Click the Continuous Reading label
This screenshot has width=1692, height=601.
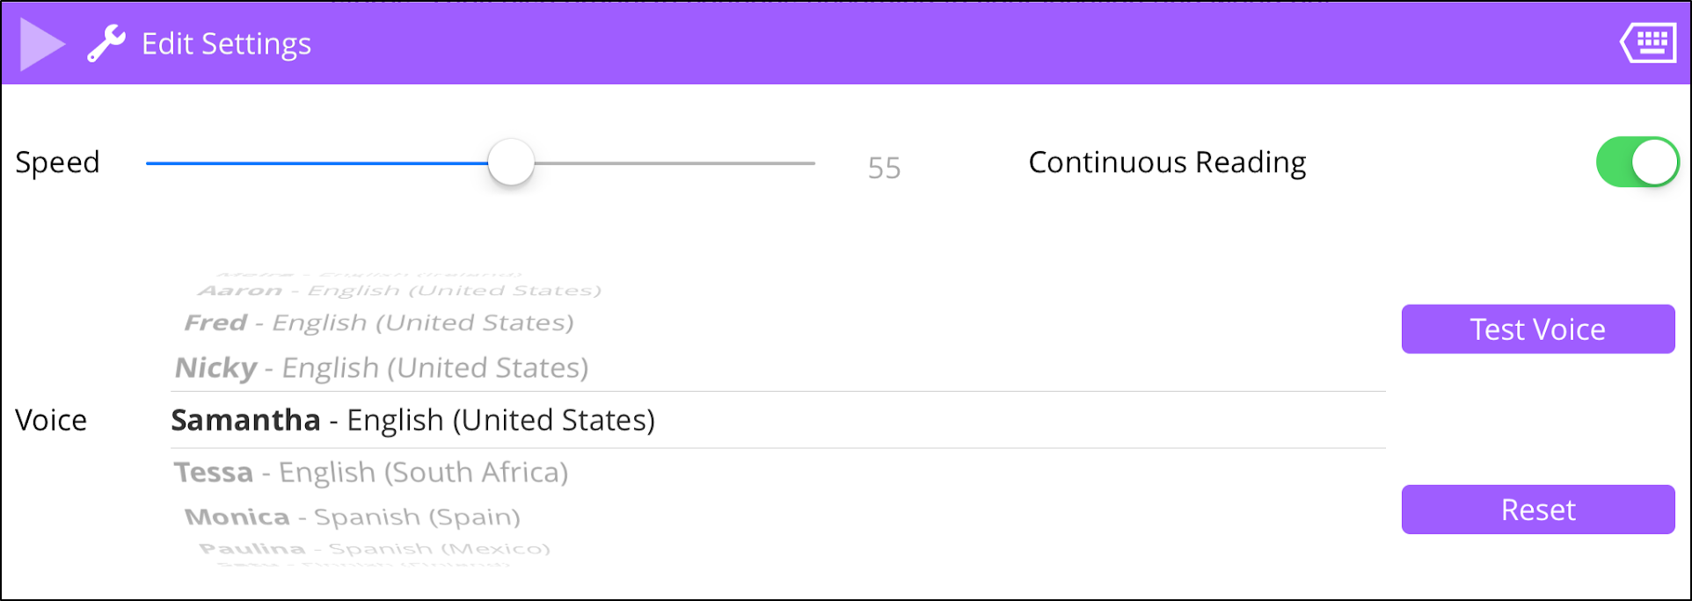click(1167, 163)
